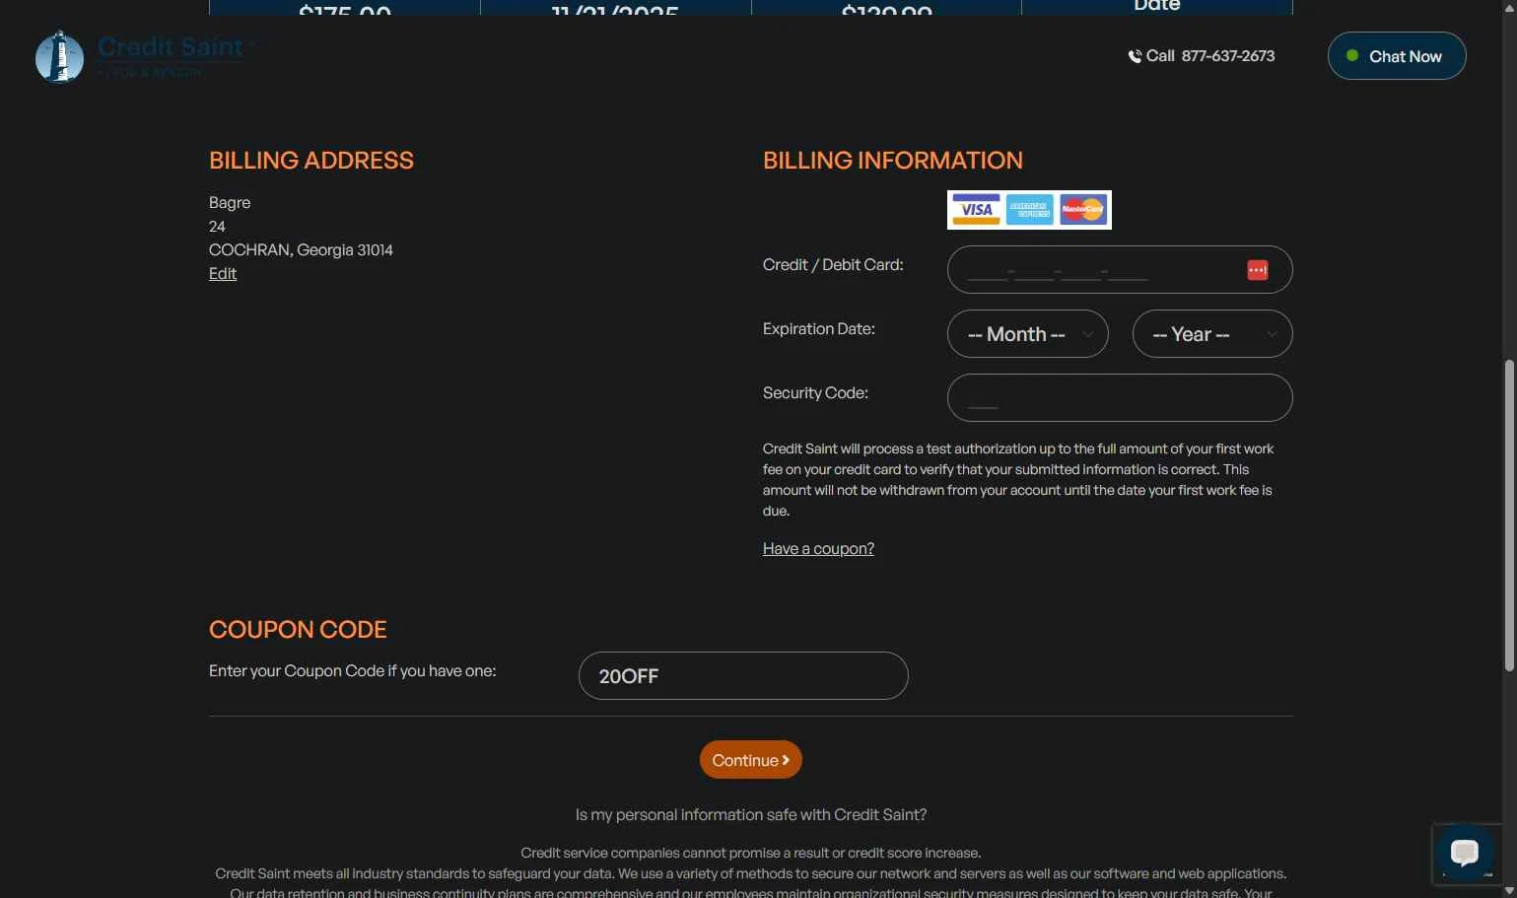
Task: Click 'Enter your Coupon Code if you have one' label
Action: click(353, 671)
